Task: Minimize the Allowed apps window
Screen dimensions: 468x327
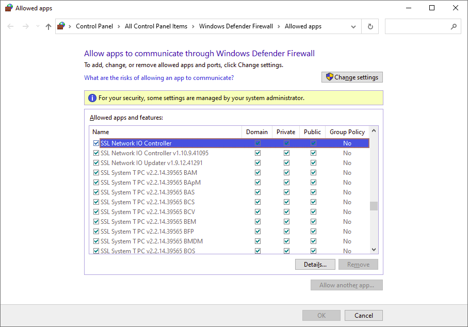Action: click(x=409, y=8)
